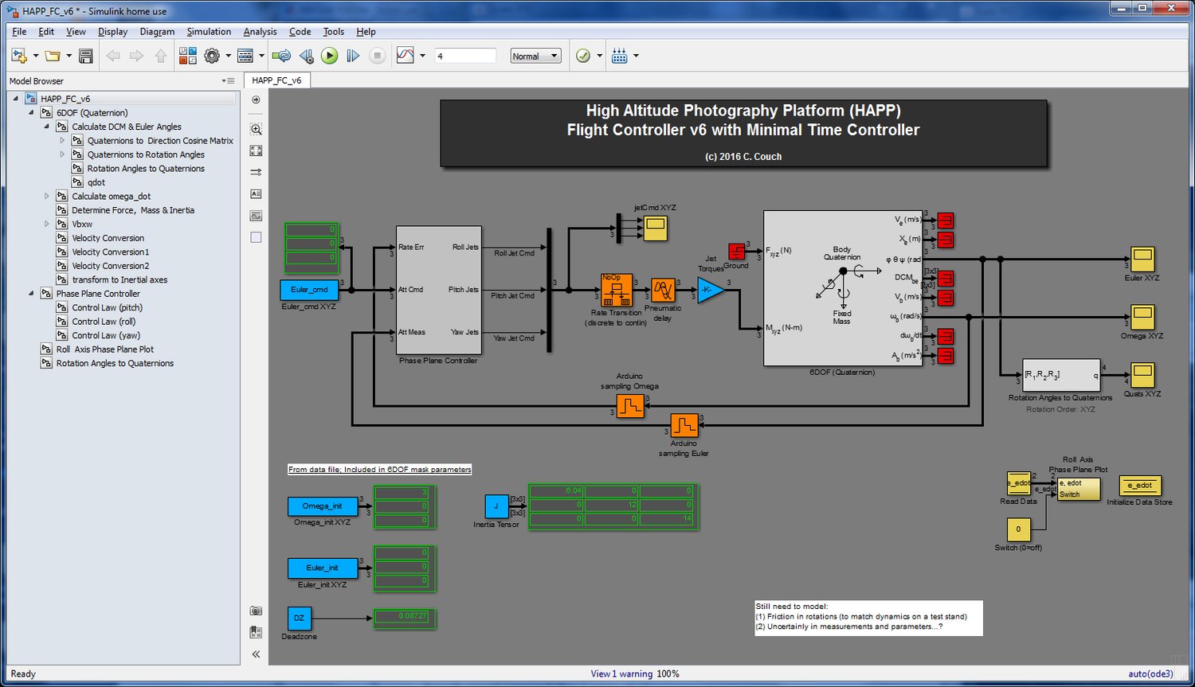The height and width of the screenshot is (687, 1195).
Task: Click the simulation stop time field
Action: 465,56
